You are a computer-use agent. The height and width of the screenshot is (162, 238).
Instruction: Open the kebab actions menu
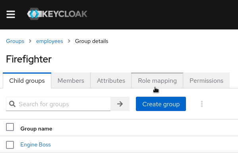pos(202,104)
